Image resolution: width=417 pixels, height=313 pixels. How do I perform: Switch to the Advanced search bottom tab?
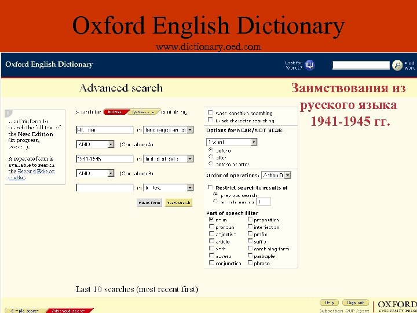68,311
